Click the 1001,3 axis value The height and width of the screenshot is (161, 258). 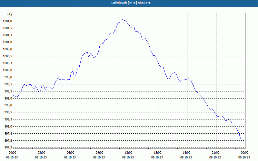coord(7,35)
